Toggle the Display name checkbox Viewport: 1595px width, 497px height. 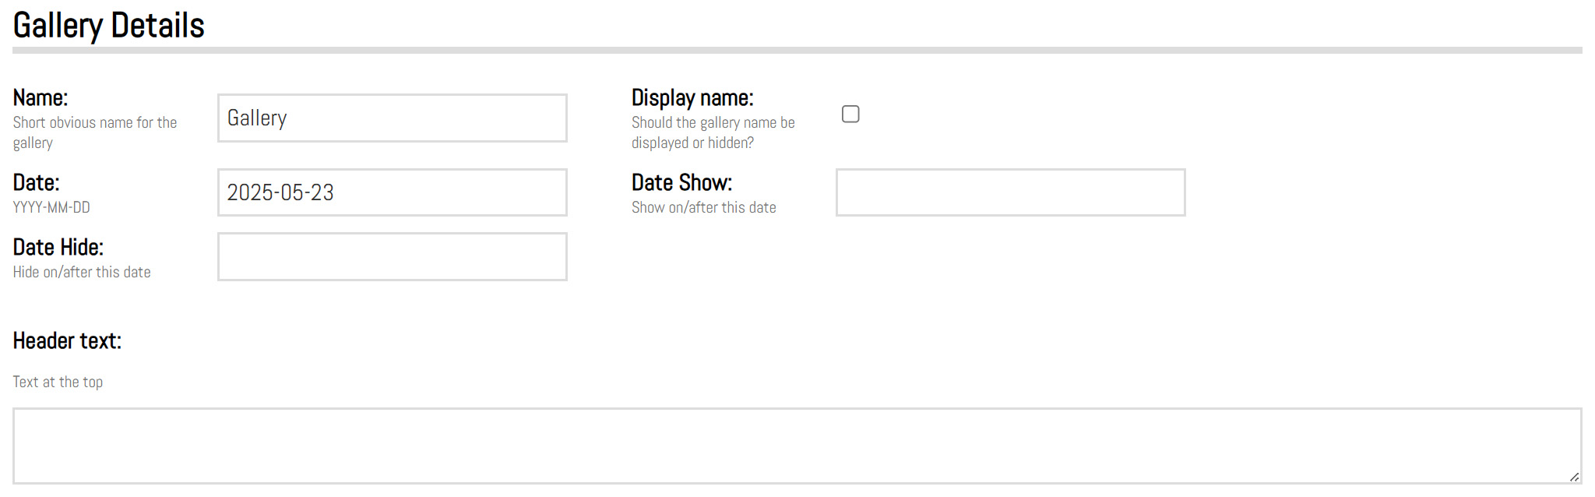pyautogui.click(x=850, y=115)
